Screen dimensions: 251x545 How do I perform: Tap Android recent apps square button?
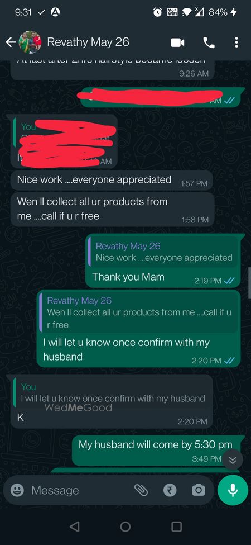[176, 527]
